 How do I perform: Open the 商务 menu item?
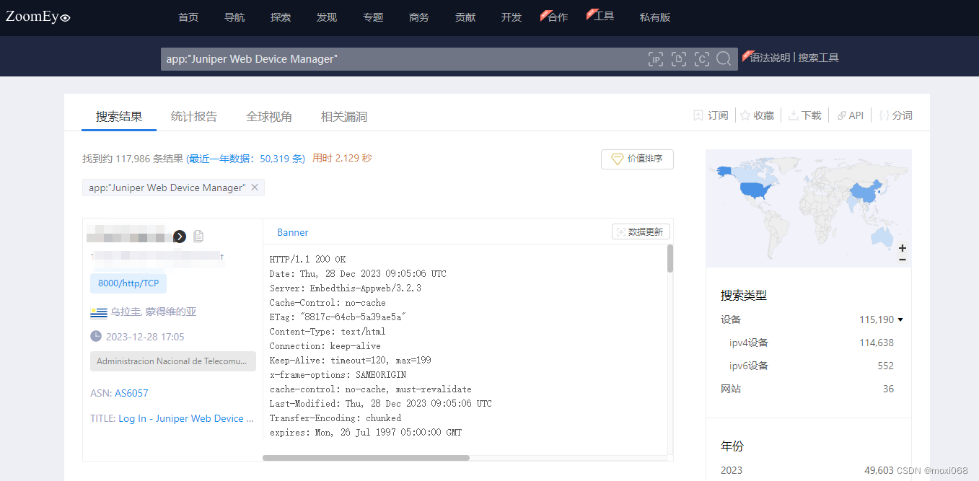pyautogui.click(x=419, y=17)
